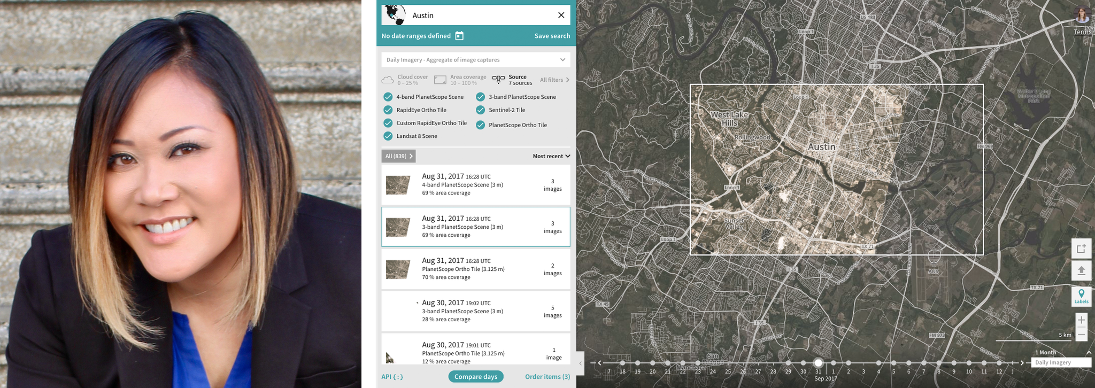The image size is (1095, 388).
Task: Expand the 1 Month interval selector
Action: click(1063, 352)
